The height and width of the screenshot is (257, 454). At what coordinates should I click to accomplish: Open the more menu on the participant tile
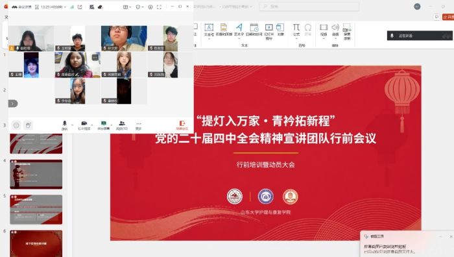(95, 57)
